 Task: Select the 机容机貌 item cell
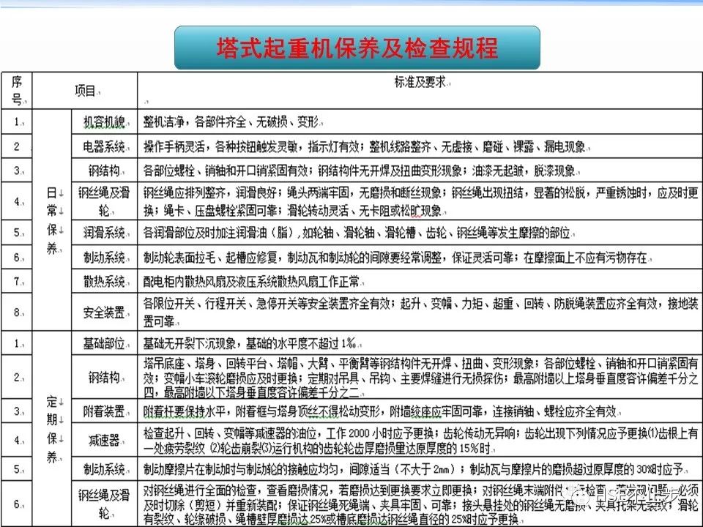pos(105,122)
